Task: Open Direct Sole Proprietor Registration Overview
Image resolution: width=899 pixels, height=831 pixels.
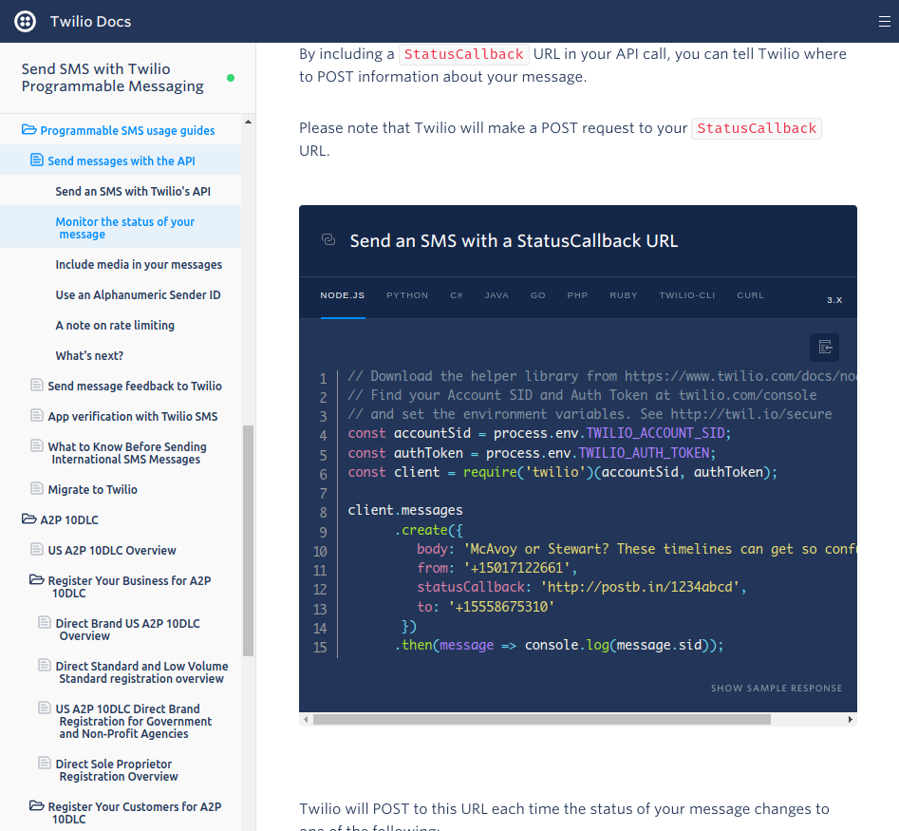Action: pyautogui.click(x=117, y=769)
